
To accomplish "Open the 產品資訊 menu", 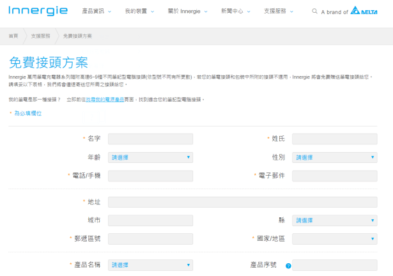I will point(96,11).
